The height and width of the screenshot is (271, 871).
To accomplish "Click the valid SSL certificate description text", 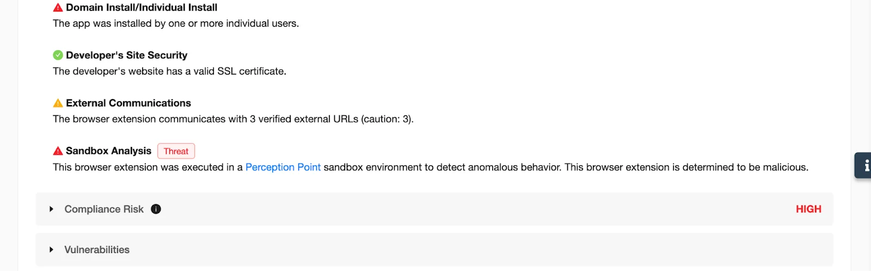I will (169, 71).
